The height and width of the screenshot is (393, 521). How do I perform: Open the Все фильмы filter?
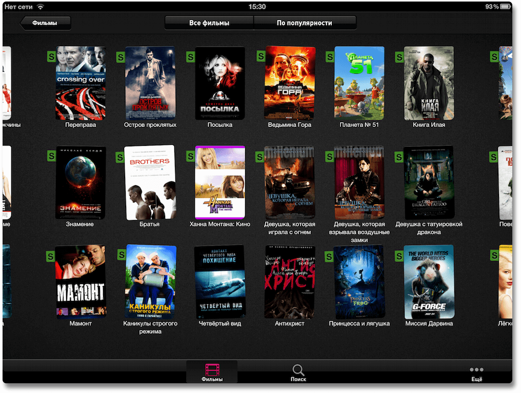pos(209,23)
